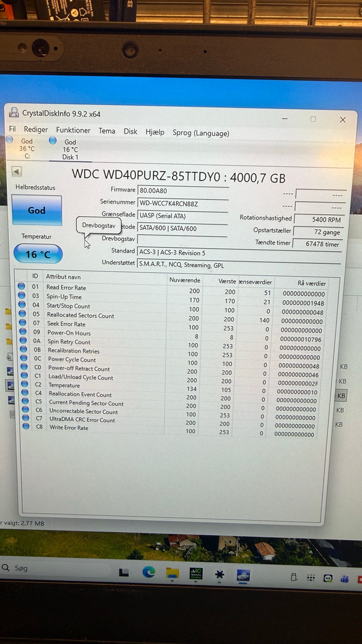Viewport: 362px width, 644px height.
Task: Click the status circle beside Reallocated Sectors Count
Action: click(23, 314)
